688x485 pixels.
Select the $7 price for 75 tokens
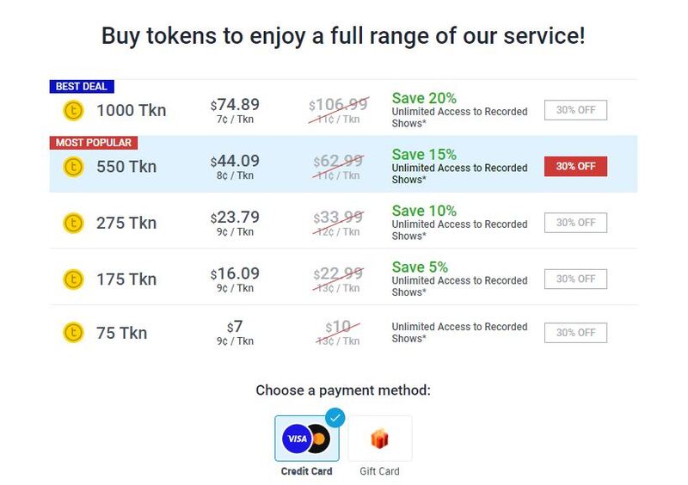235,327
